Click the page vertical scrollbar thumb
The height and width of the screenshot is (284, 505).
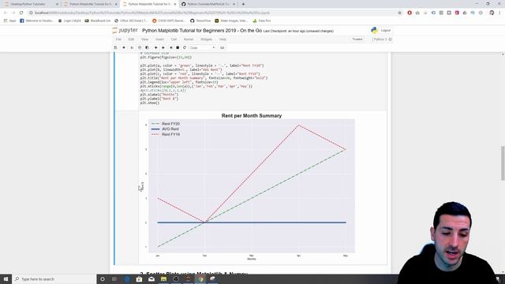coord(503,163)
